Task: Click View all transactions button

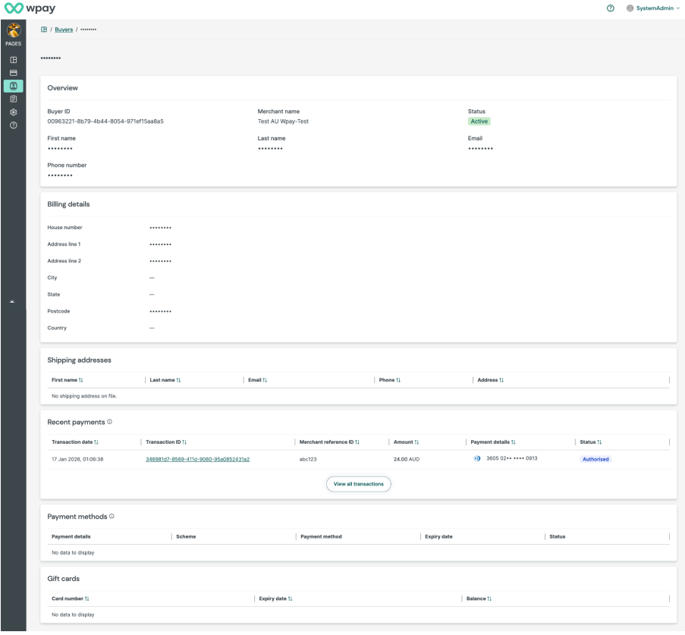Action: pyautogui.click(x=358, y=484)
